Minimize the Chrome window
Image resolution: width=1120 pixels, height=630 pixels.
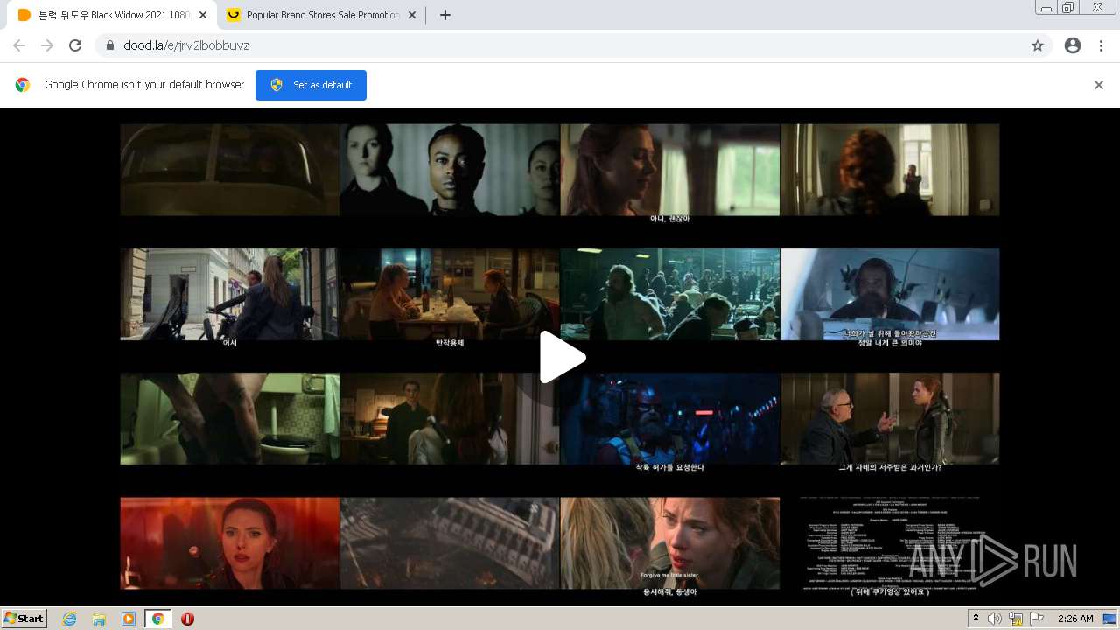[1046, 8]
